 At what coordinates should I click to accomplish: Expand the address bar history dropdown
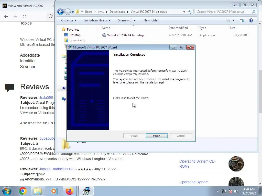[x=184, y=12]
